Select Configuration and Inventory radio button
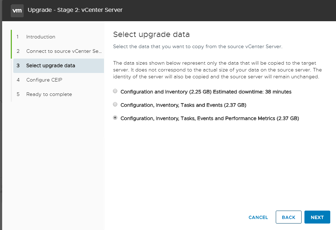 (x=115, y=91)
